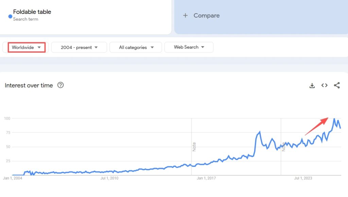Click the Jan 1, 2004 axis label
348x197 pixels.
13,178
